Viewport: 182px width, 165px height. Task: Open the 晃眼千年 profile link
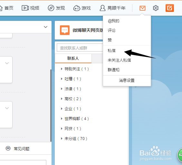pyautogui.click(x=116, y=8)
